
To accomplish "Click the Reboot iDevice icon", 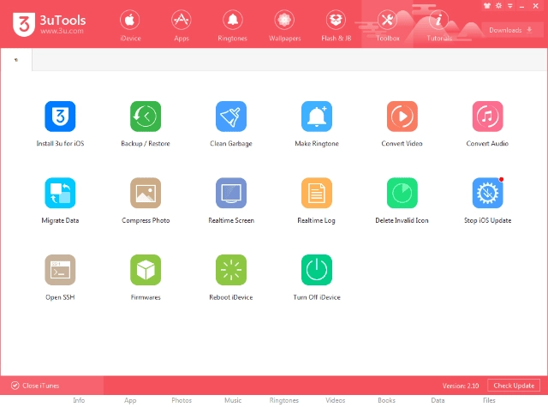I will coord(231,270).
